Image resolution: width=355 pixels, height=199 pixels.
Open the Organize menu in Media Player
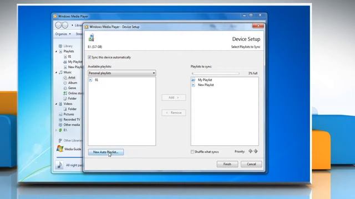[63, 34]
